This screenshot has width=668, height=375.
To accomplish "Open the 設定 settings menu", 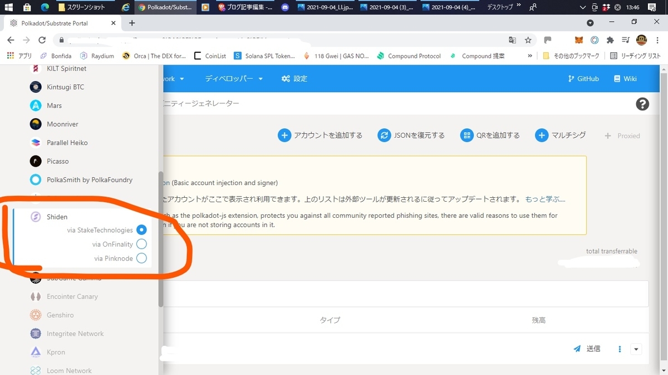I will 294,79.
